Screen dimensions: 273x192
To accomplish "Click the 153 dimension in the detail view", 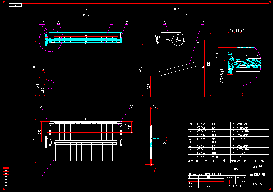I will pos(217,55).
